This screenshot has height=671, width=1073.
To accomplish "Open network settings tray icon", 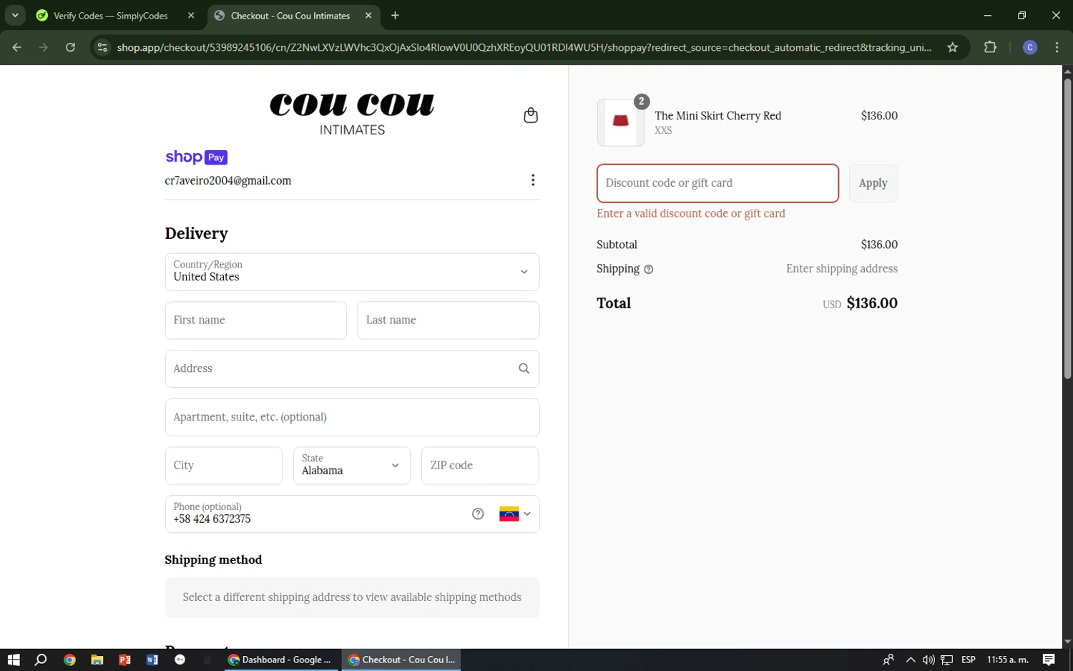I will pos(946,660).
